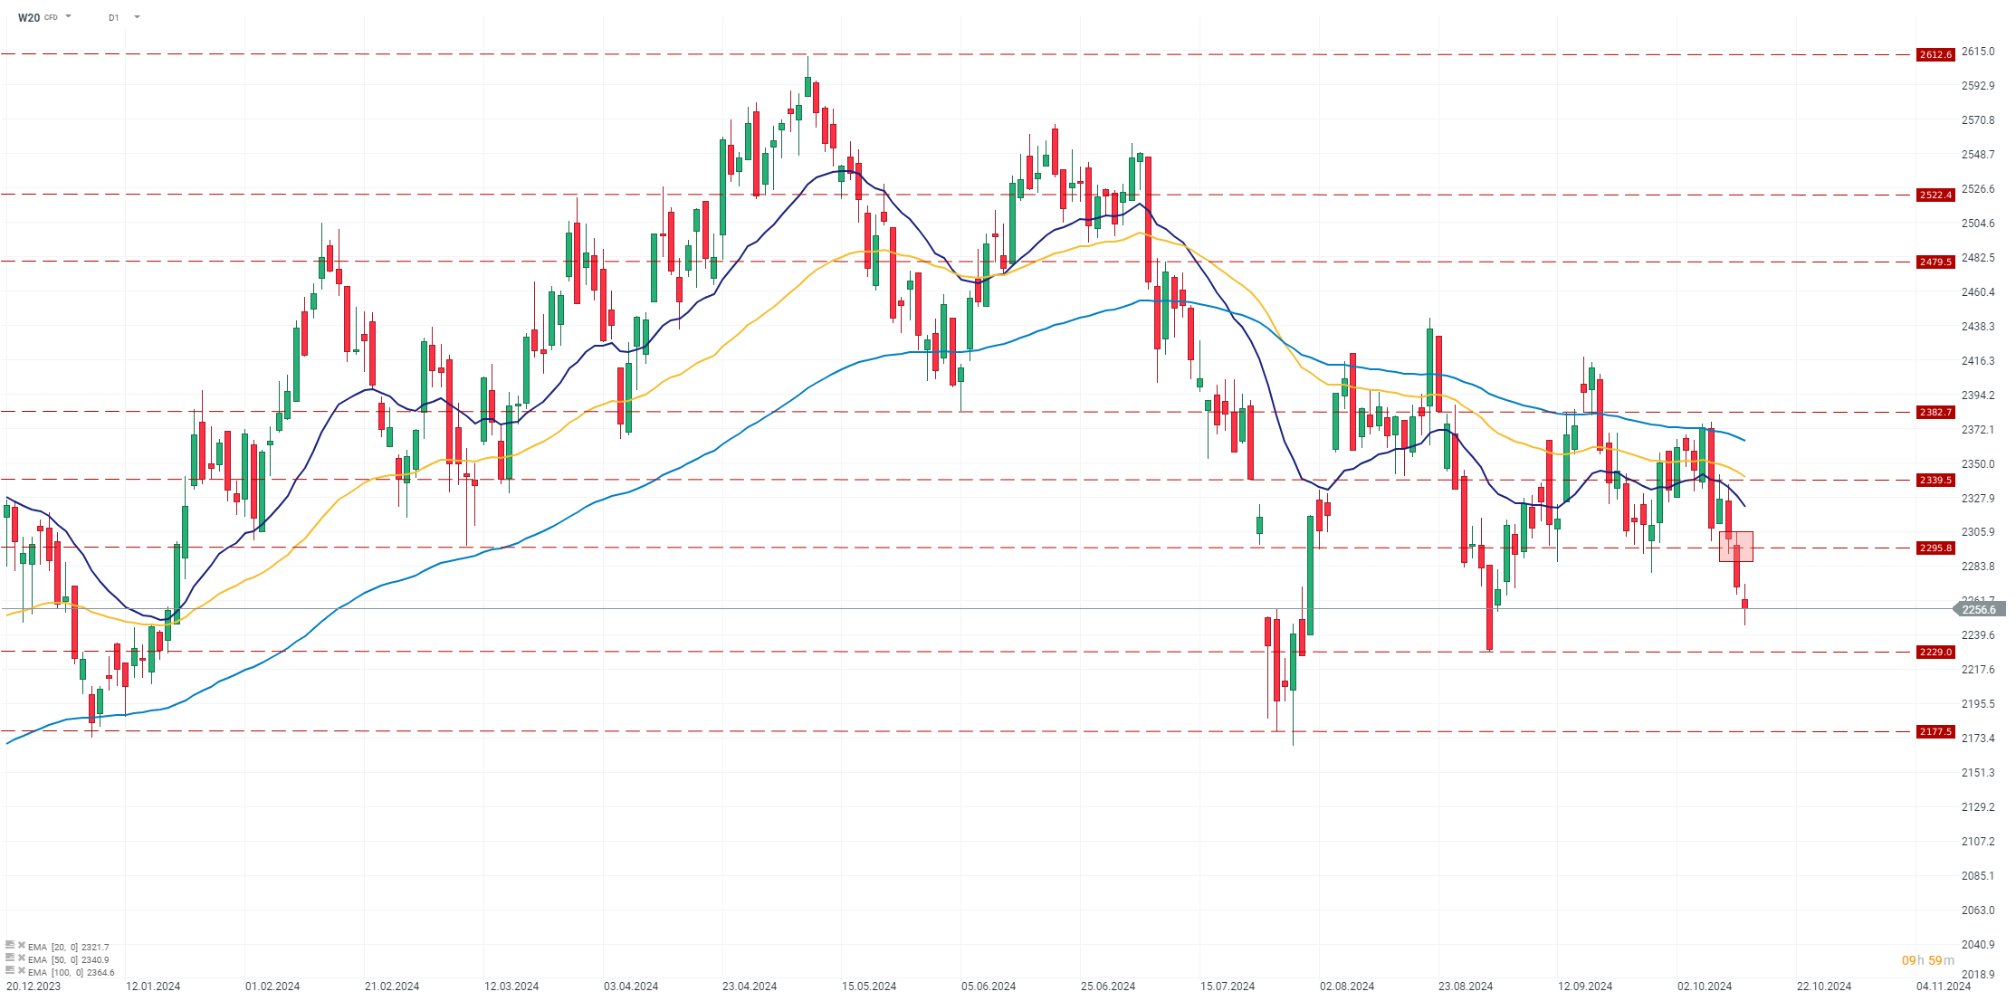Remove the EMA 20 indicator with X

21,946
